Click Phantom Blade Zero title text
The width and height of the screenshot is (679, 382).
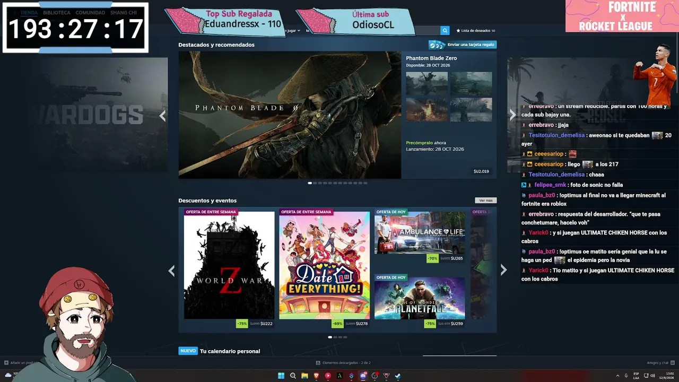431,58
